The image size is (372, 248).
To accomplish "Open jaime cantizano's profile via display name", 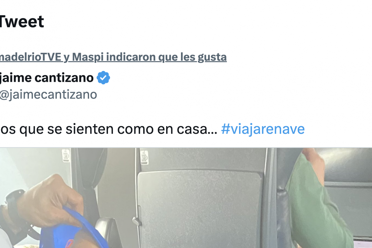I will 46,78.
